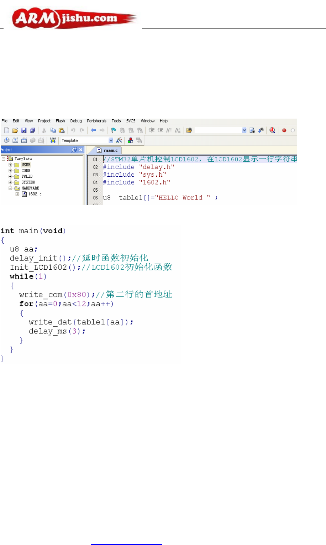Open the View menu
Screen dimensions: 326x545
click(29, 121)
